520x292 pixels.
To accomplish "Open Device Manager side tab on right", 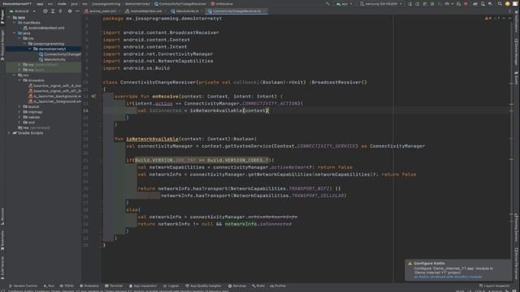I will click(x=517, y=52).
